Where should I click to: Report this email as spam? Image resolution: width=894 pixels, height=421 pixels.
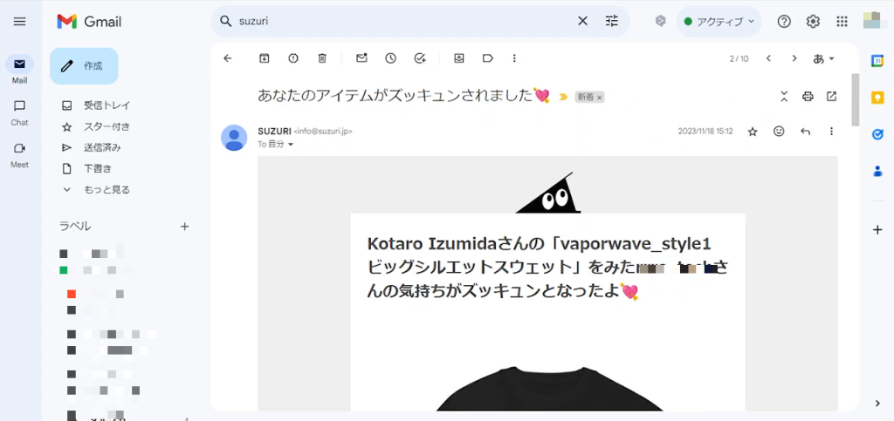[x=293, y=58]
